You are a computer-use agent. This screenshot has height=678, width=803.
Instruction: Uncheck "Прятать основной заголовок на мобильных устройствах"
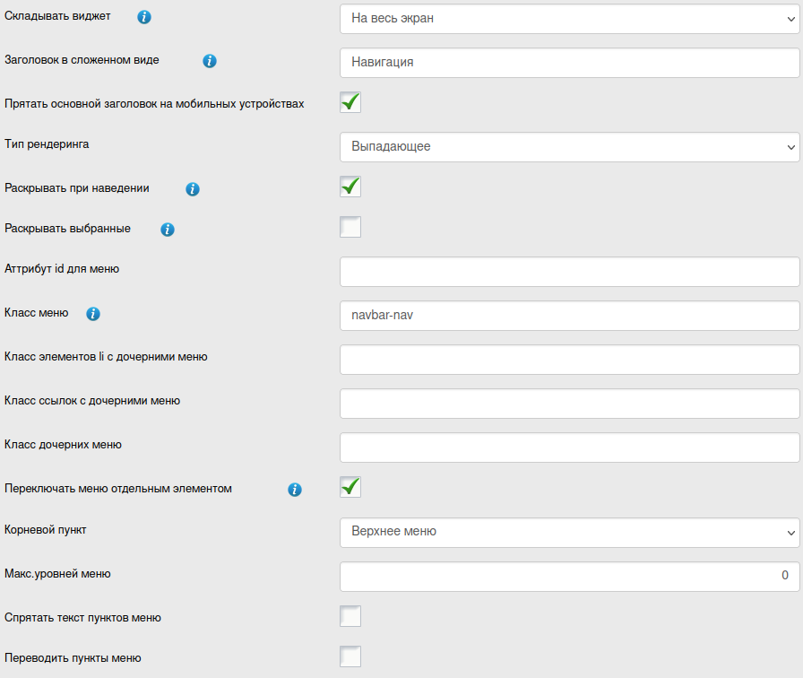pos(350,102)
